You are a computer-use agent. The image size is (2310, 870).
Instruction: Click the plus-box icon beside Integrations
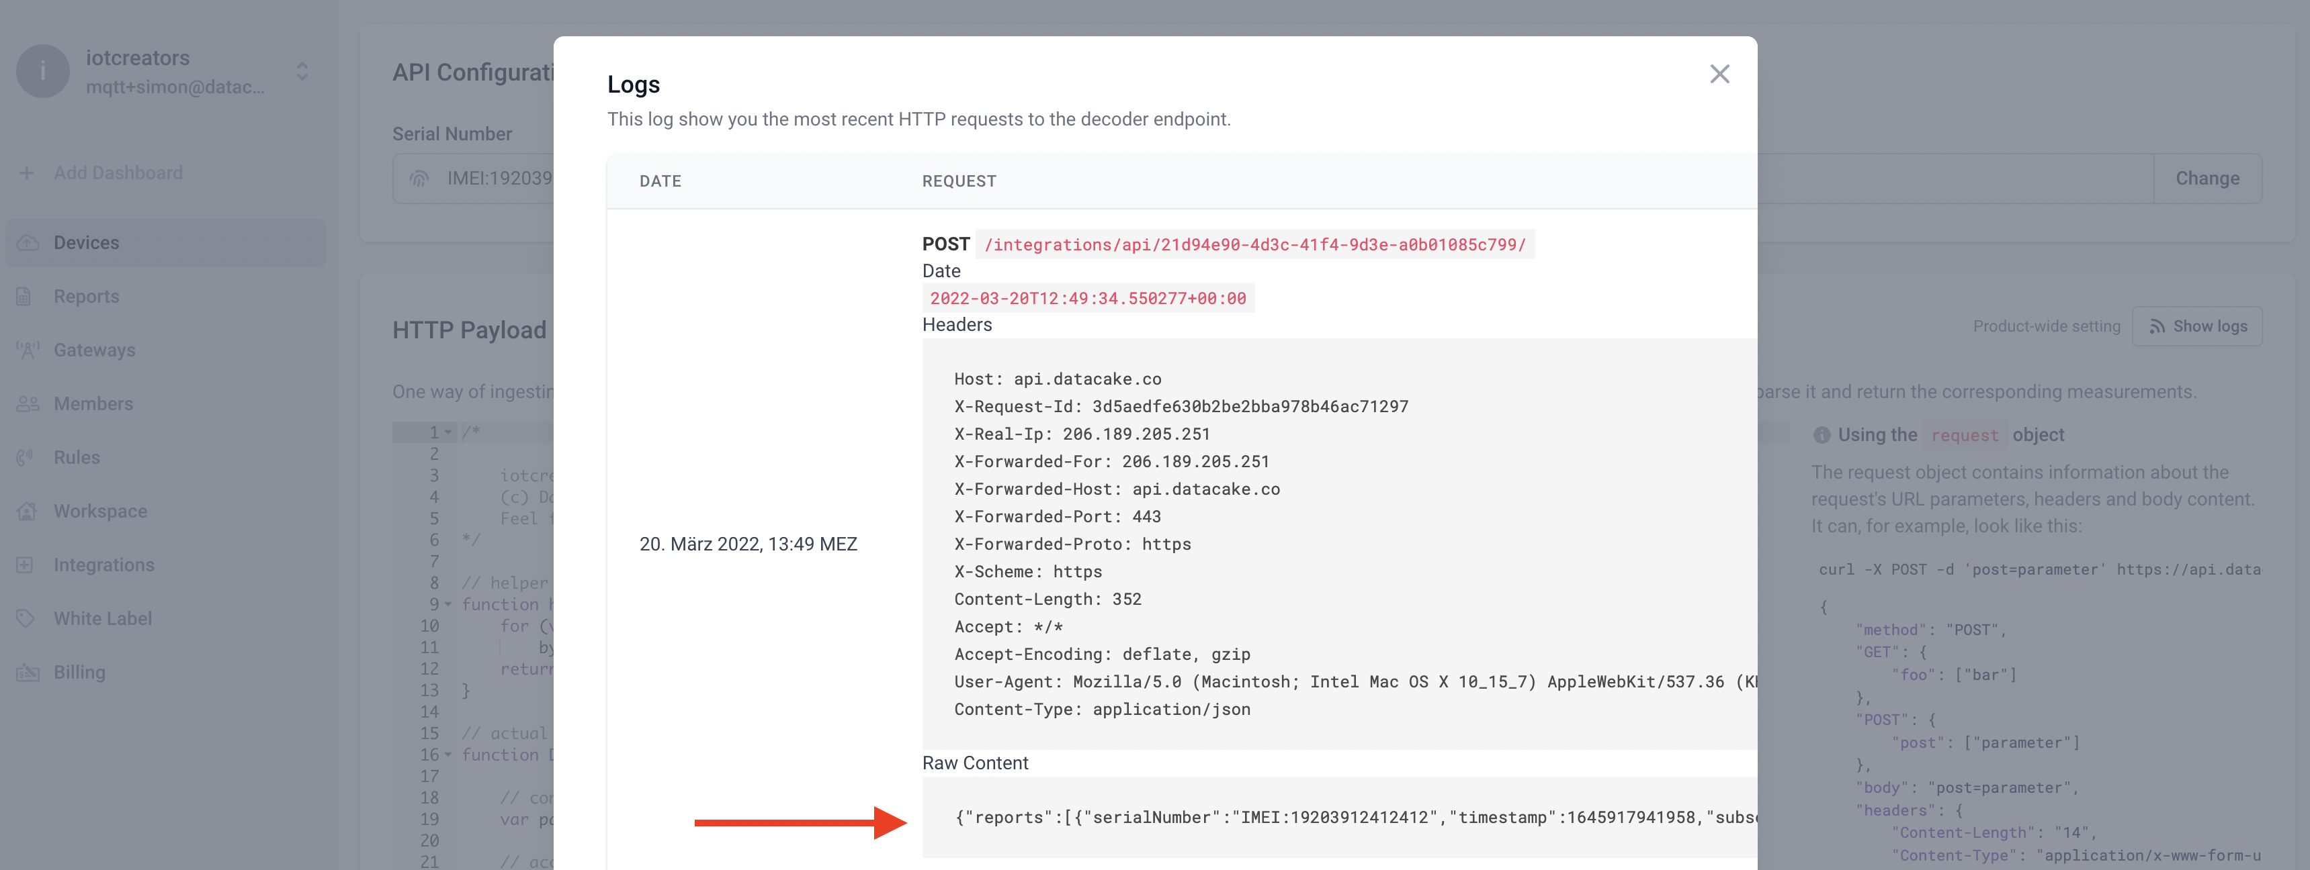(x=25, y=565)
